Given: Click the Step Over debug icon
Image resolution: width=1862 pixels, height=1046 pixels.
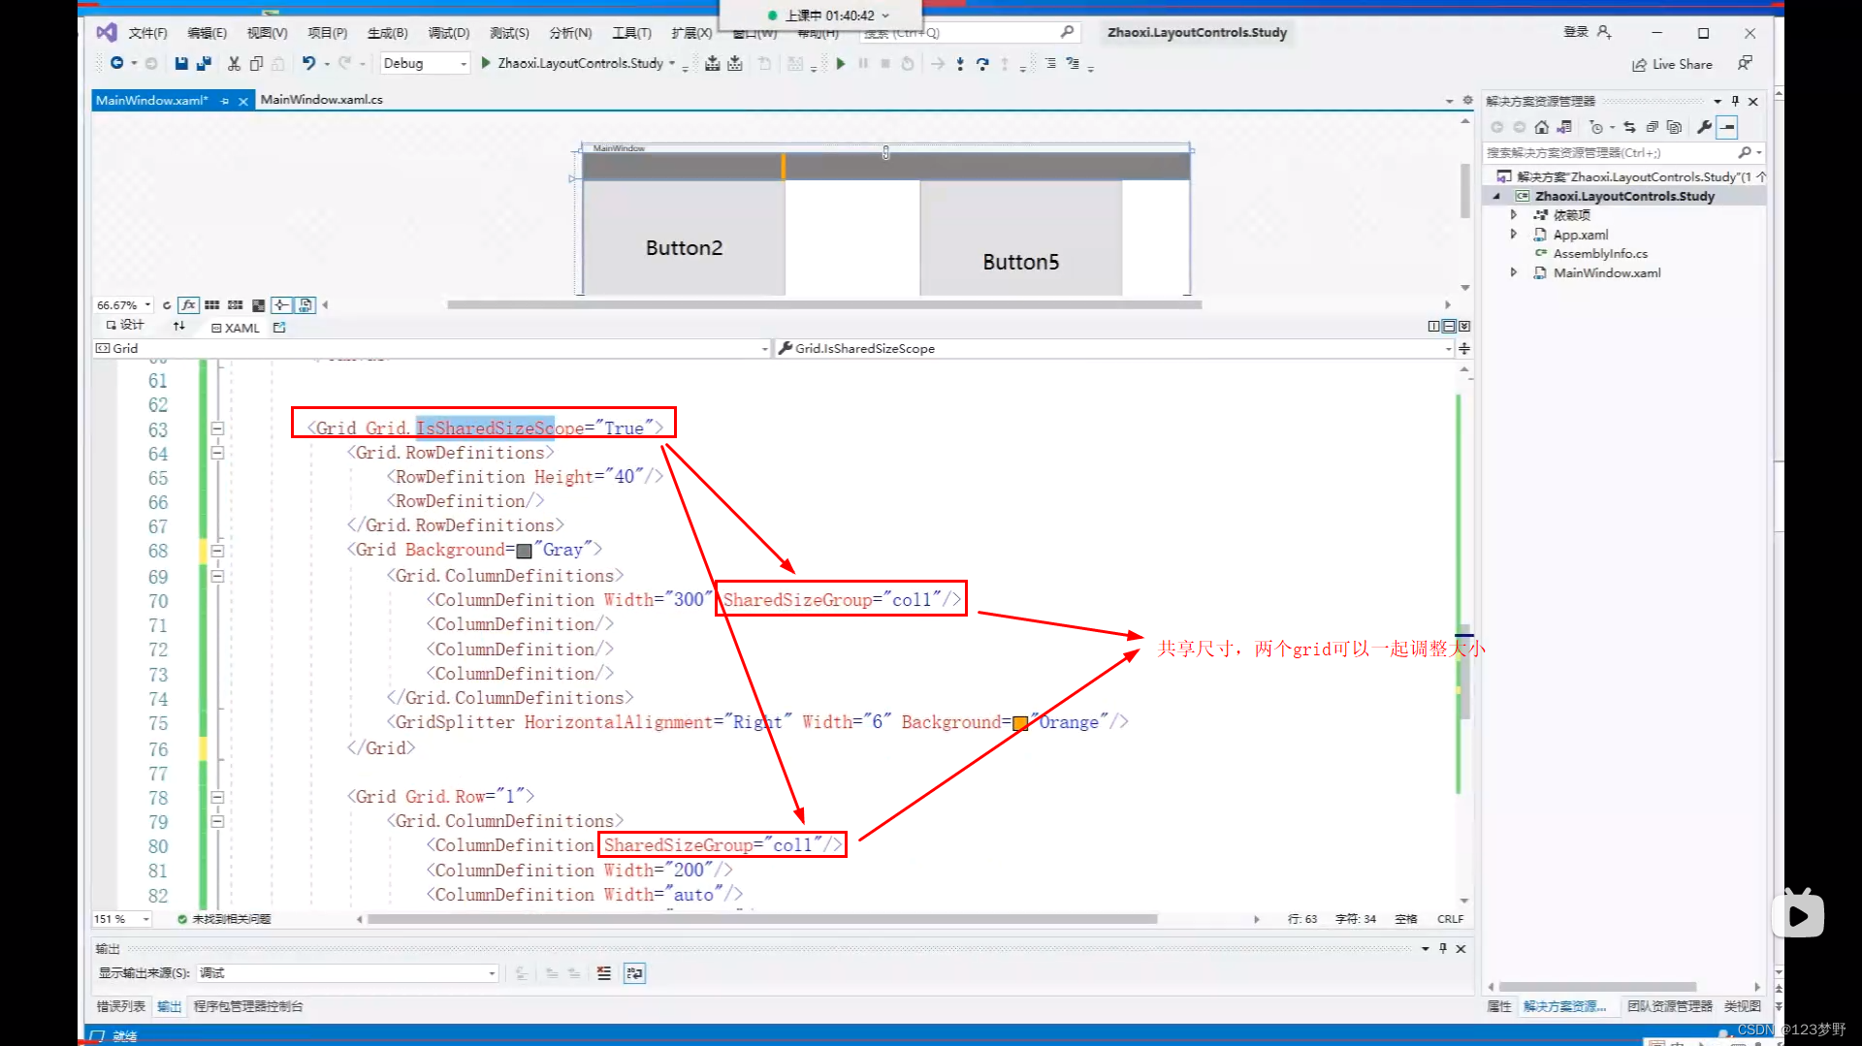Looking at the screenshot, I should coord(982,64).
